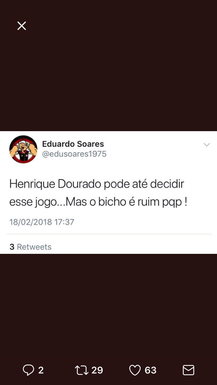The image size is (217, 385).
Task: Select the retweet count 29
Action: (97, 370)
